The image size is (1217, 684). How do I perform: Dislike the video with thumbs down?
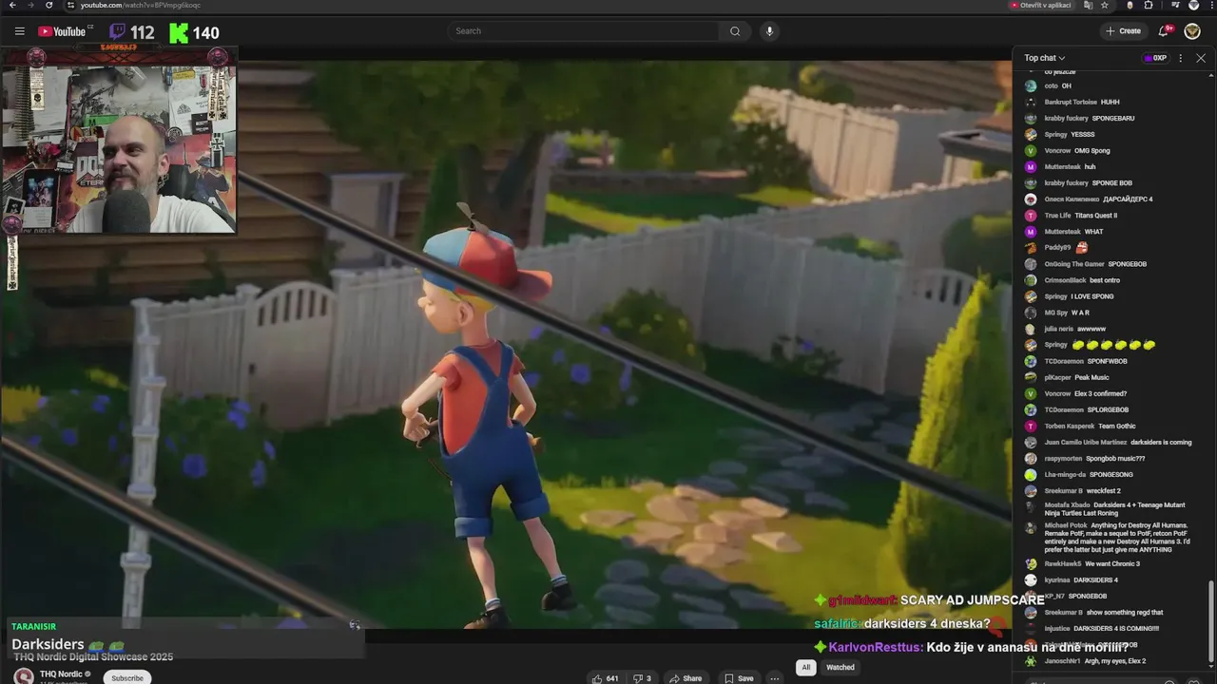[x=642, y=678]
